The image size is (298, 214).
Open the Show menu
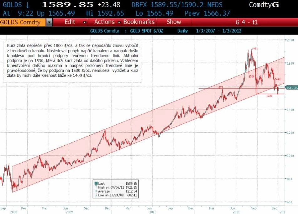[x=174, y=22]
